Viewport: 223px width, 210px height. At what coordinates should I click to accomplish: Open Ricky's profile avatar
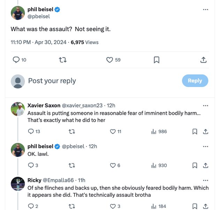coord(17,184)
